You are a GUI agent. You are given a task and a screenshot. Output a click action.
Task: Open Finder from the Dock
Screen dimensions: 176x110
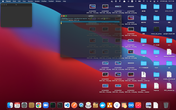click(x=10, y=105)
